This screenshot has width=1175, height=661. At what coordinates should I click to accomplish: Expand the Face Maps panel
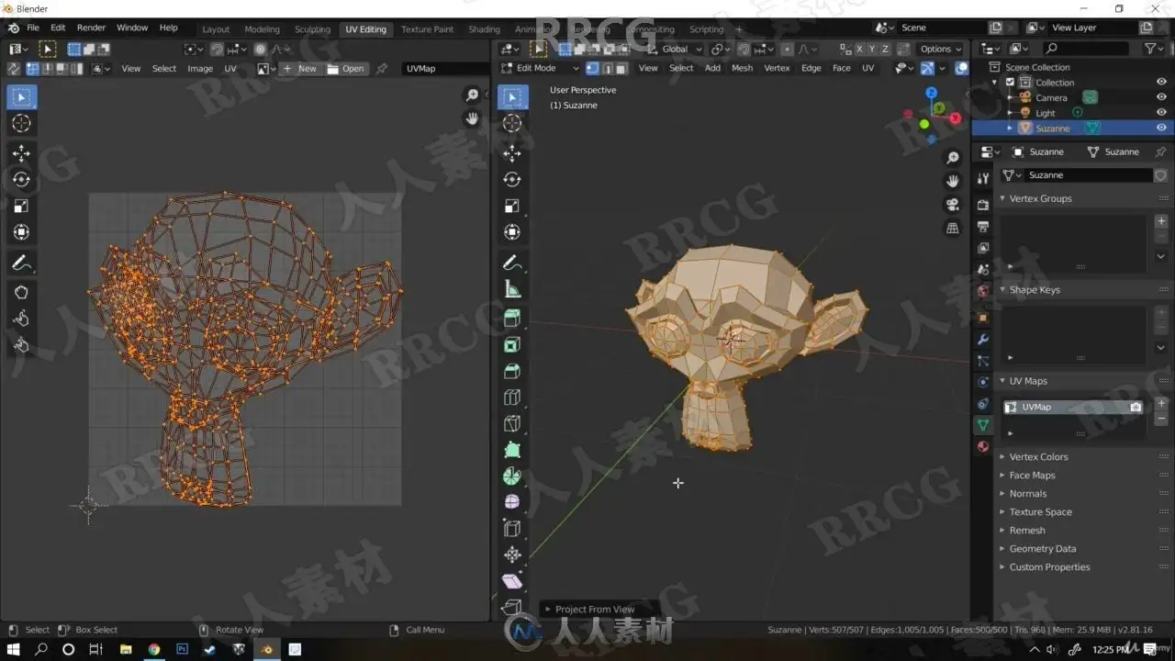click(1002, 476)
